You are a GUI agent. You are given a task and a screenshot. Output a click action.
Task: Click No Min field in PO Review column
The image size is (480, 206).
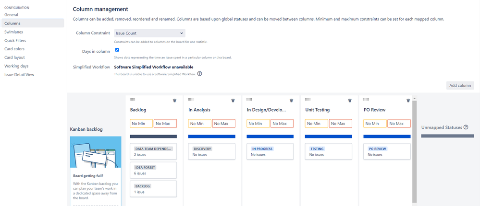coord(375,124)
